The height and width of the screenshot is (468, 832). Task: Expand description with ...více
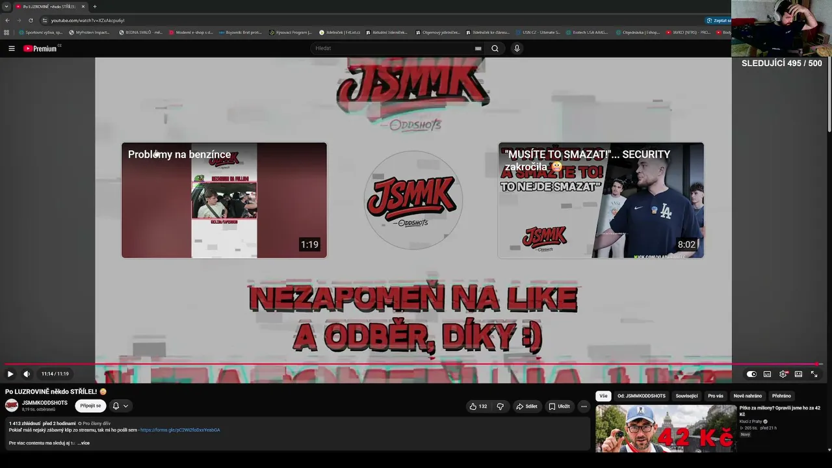click(83, 443)
